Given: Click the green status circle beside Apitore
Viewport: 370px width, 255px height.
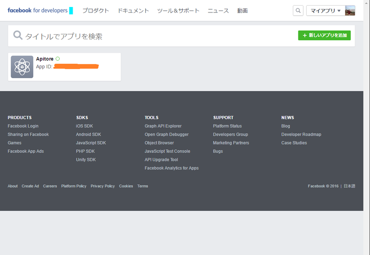Looking at the screenshot, I should point(57,59).
